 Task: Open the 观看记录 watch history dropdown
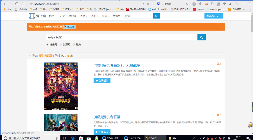click(x=213, y=16)
